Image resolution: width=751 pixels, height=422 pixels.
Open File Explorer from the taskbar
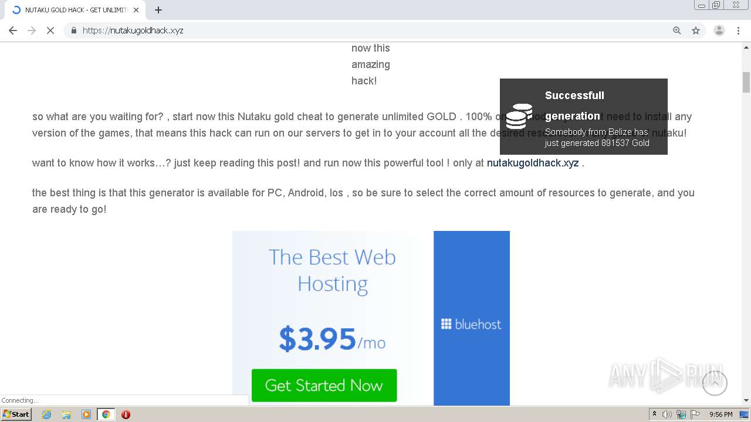click(66, 414)
